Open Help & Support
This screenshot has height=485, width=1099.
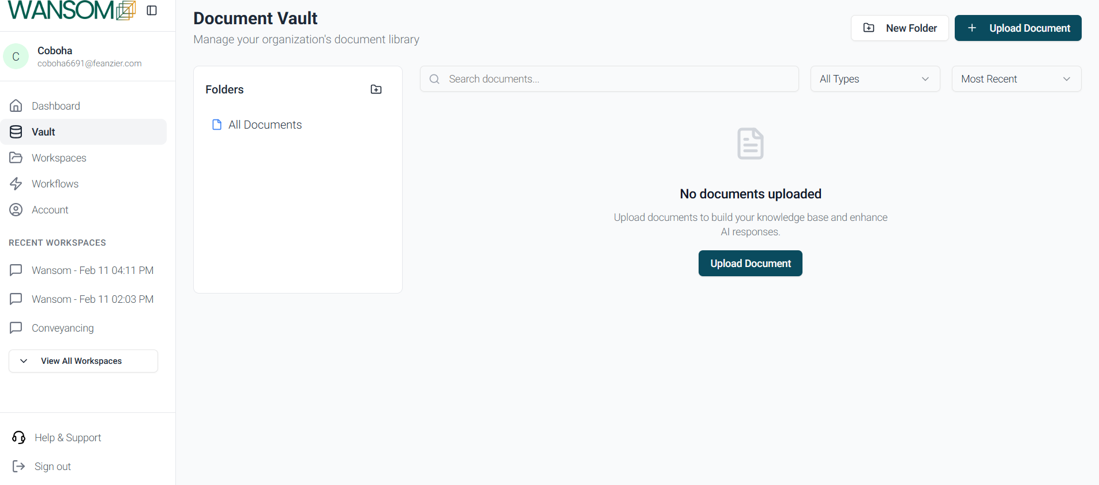point(57,438)
